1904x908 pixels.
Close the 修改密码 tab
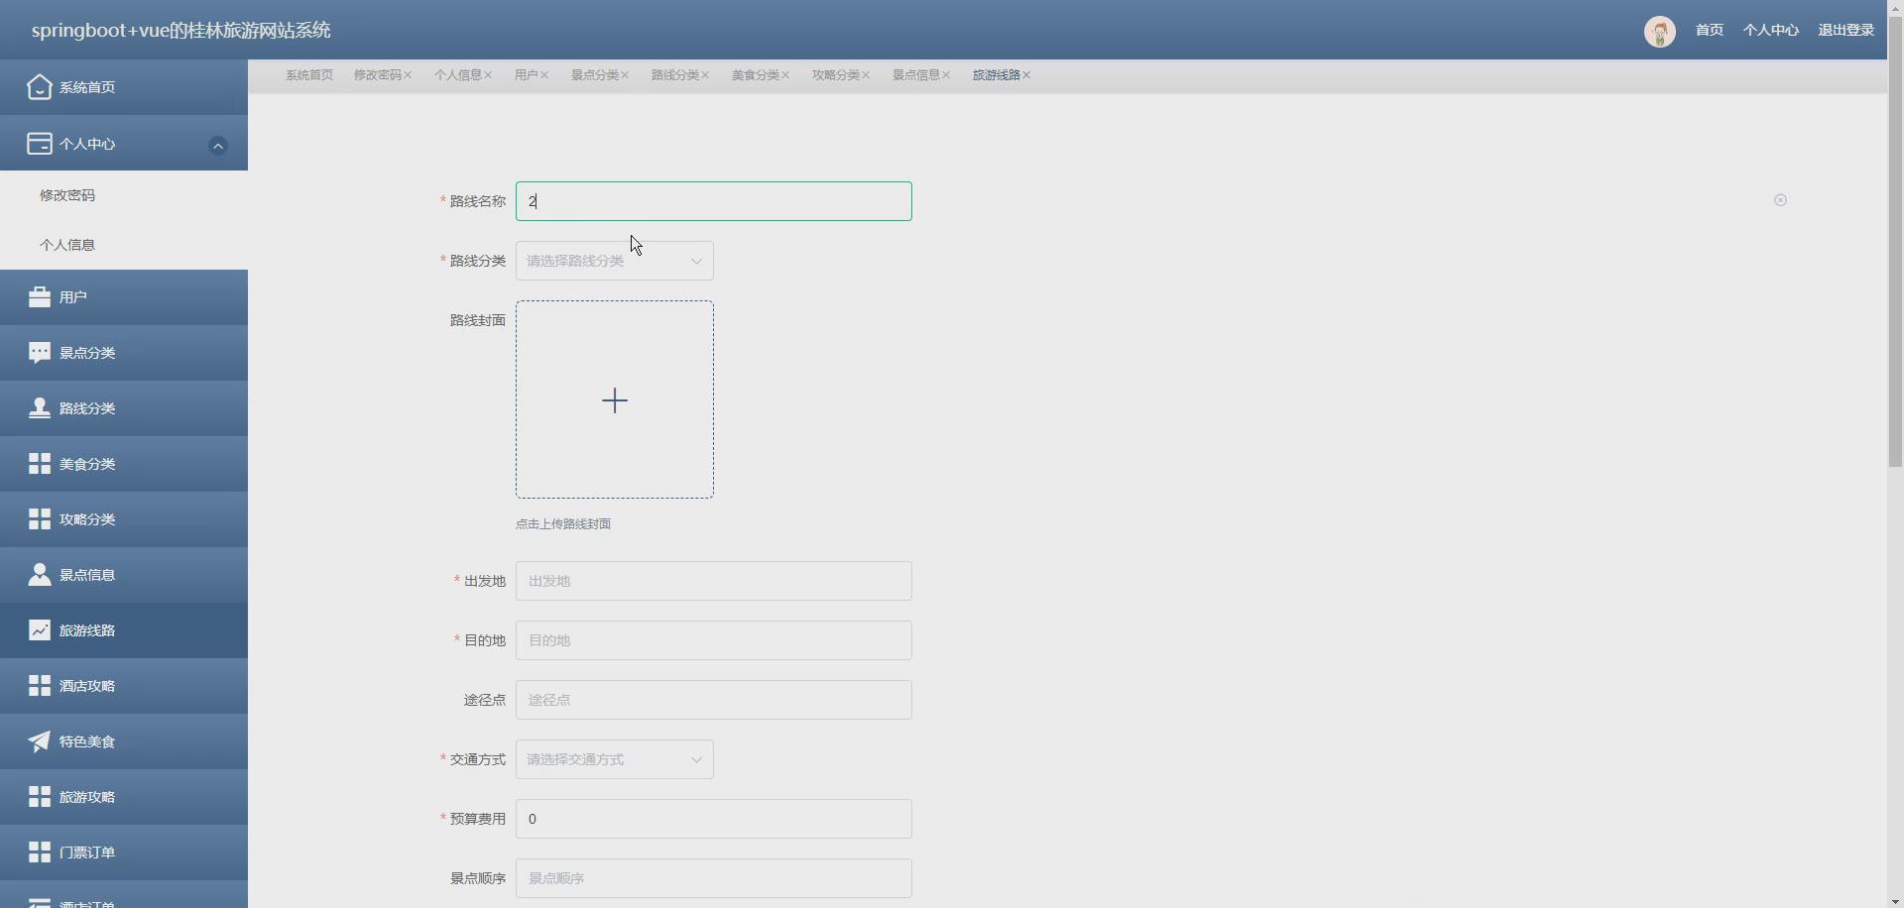408,75
